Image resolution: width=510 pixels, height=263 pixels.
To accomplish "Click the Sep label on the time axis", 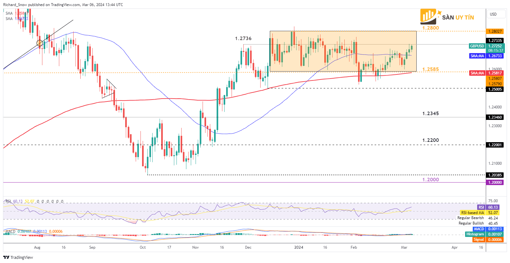I will point(92,247).
